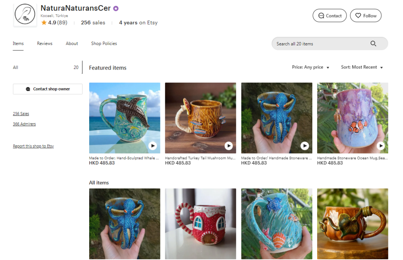Image resolution: width=403 pixels, height=260 pixels.
Task: Open the 256 Sales link
Action: point(21,114)
